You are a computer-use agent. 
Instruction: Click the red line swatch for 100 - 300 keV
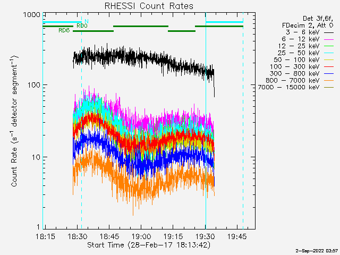pyautogui.click(x=329, y=67)
